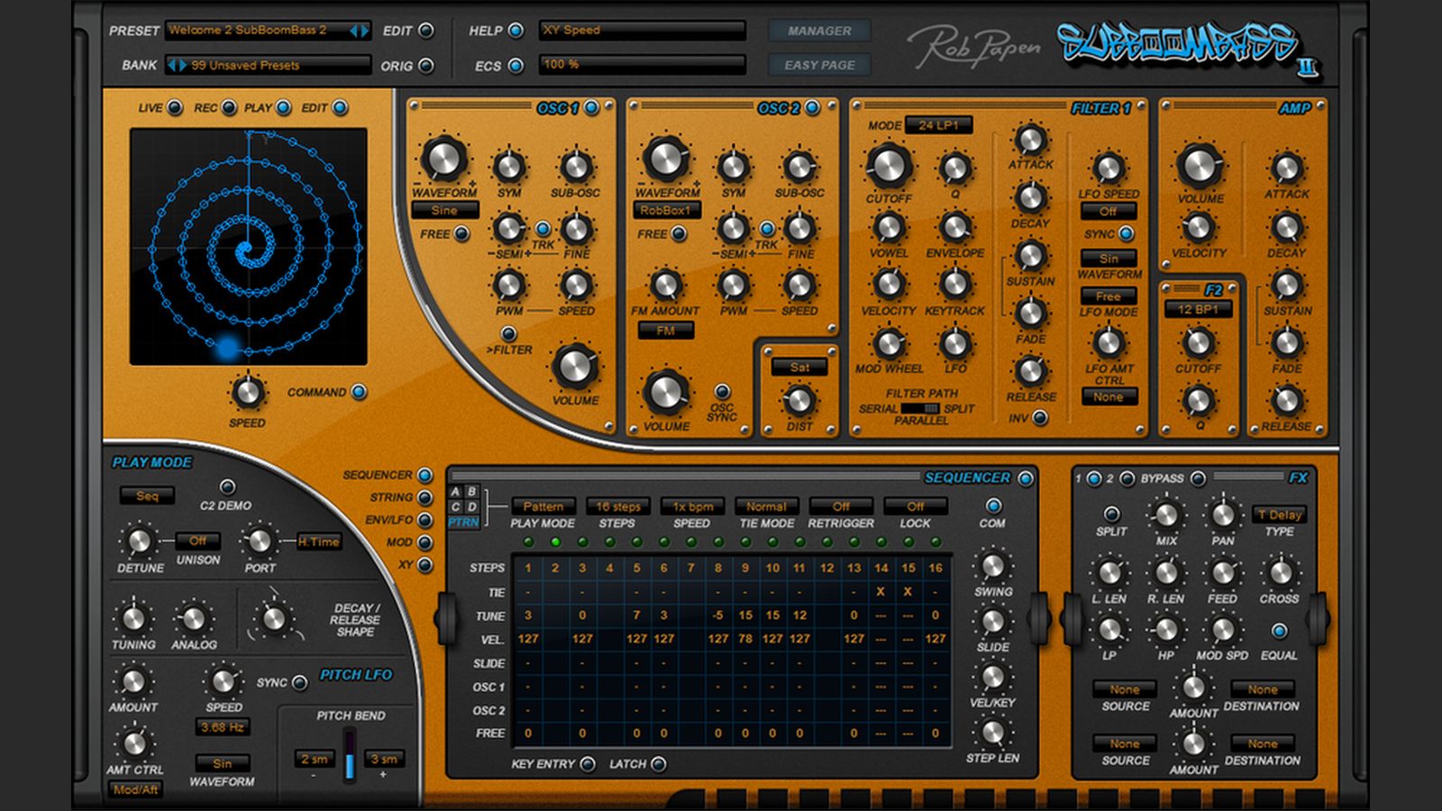Toggle the OSC 2 on/off LED
1442x811 pixels.
[813, 108]
